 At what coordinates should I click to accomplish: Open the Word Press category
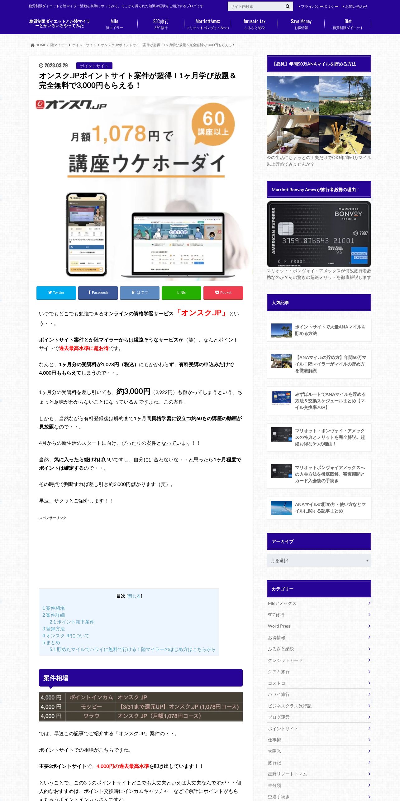(x=319, y=626)
